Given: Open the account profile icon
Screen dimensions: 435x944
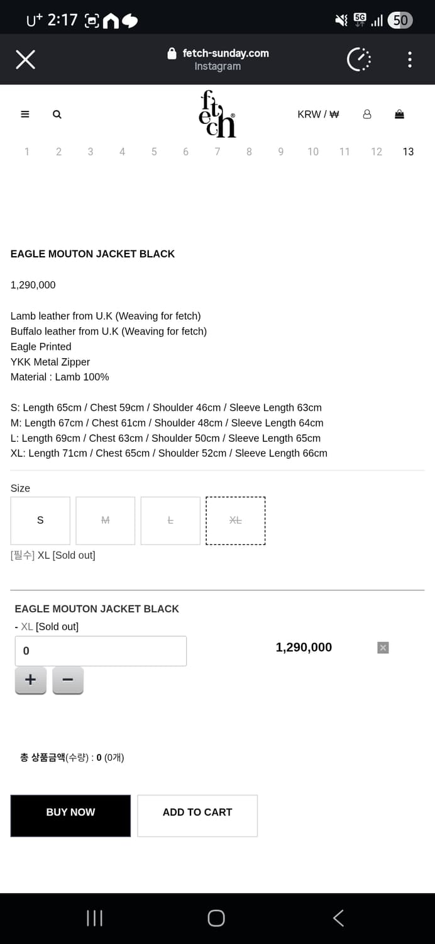Looking at the screenshot, I should (367, 115).
